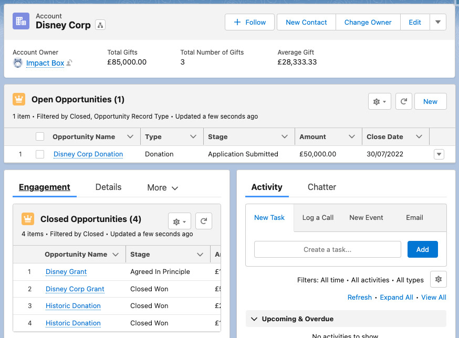Open the Disney Corp Grant opportunity
The width and height of the screenshot is (459, 338).
tap(75, 289)
